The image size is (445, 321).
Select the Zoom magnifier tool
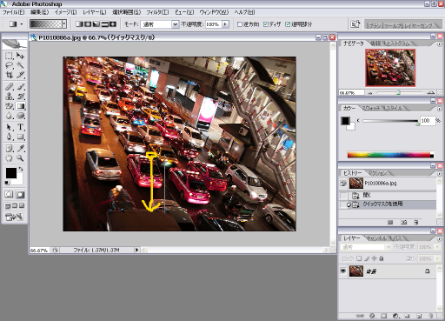[20, 158]
